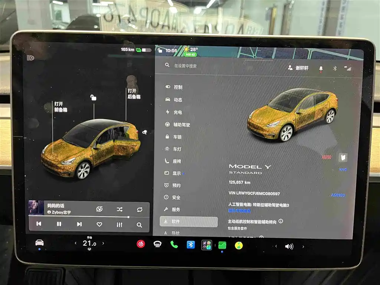Skip to the next track
This screenshot has height=285, width=380.
point(79,224)
